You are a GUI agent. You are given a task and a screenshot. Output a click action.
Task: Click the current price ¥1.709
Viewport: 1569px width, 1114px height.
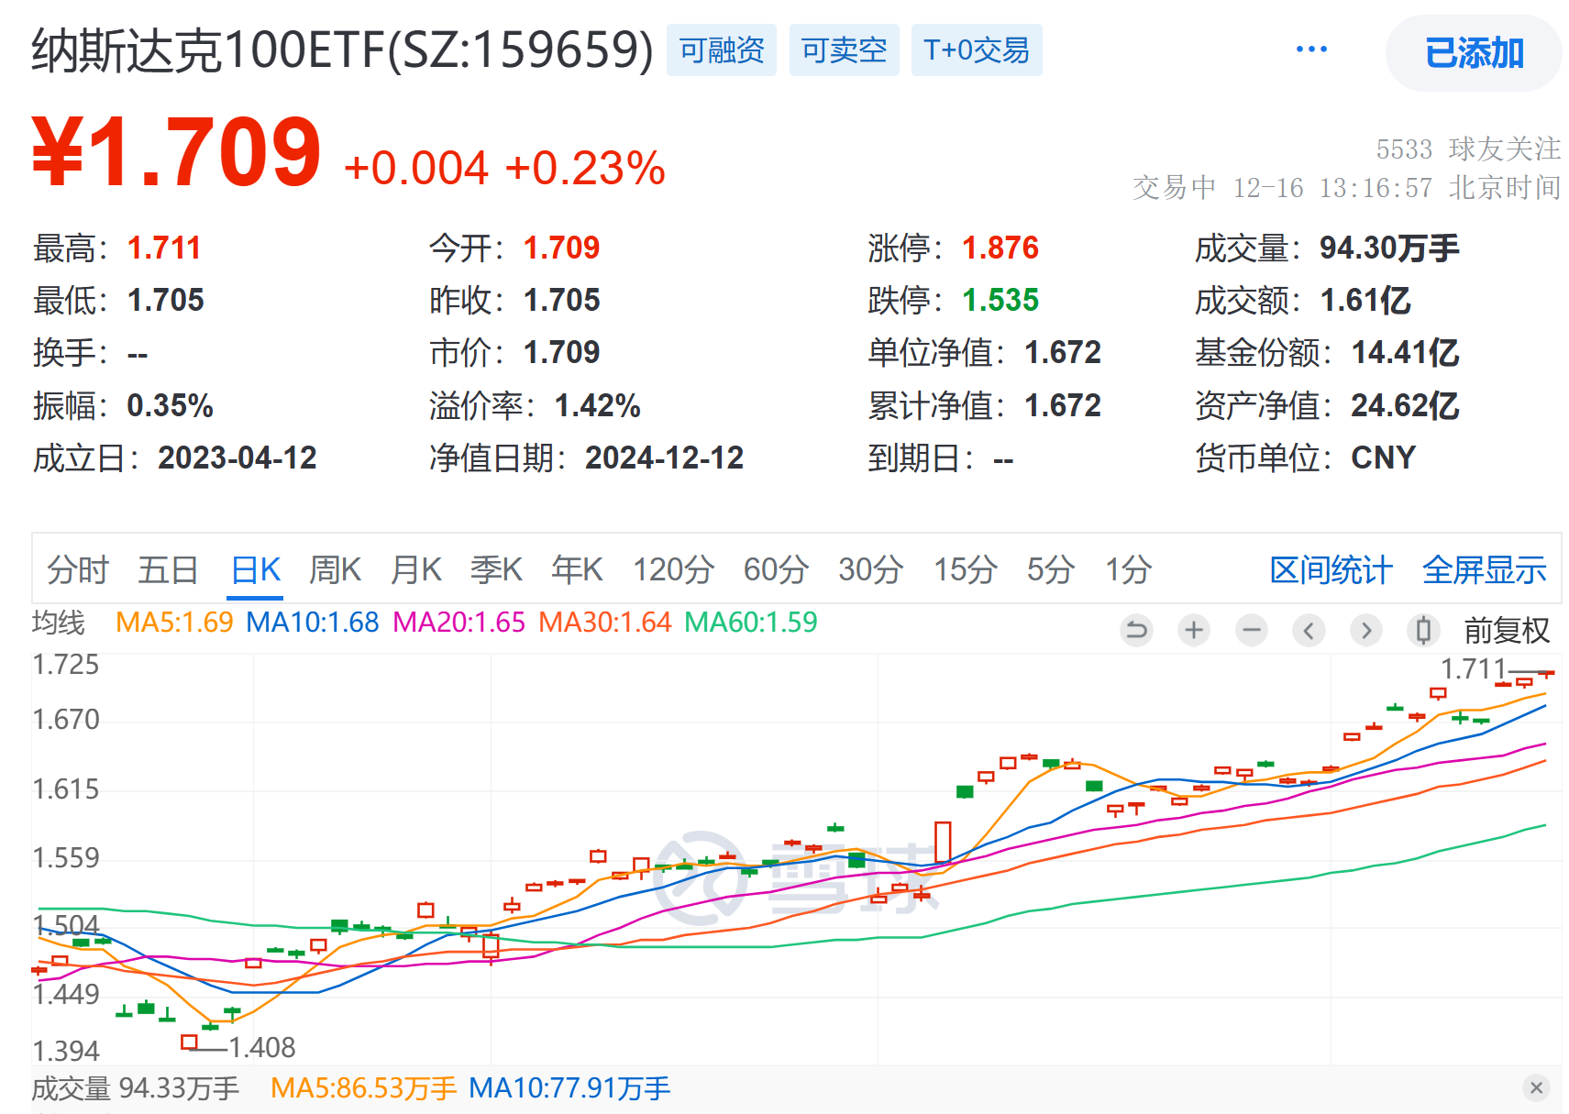pos(176,152)
